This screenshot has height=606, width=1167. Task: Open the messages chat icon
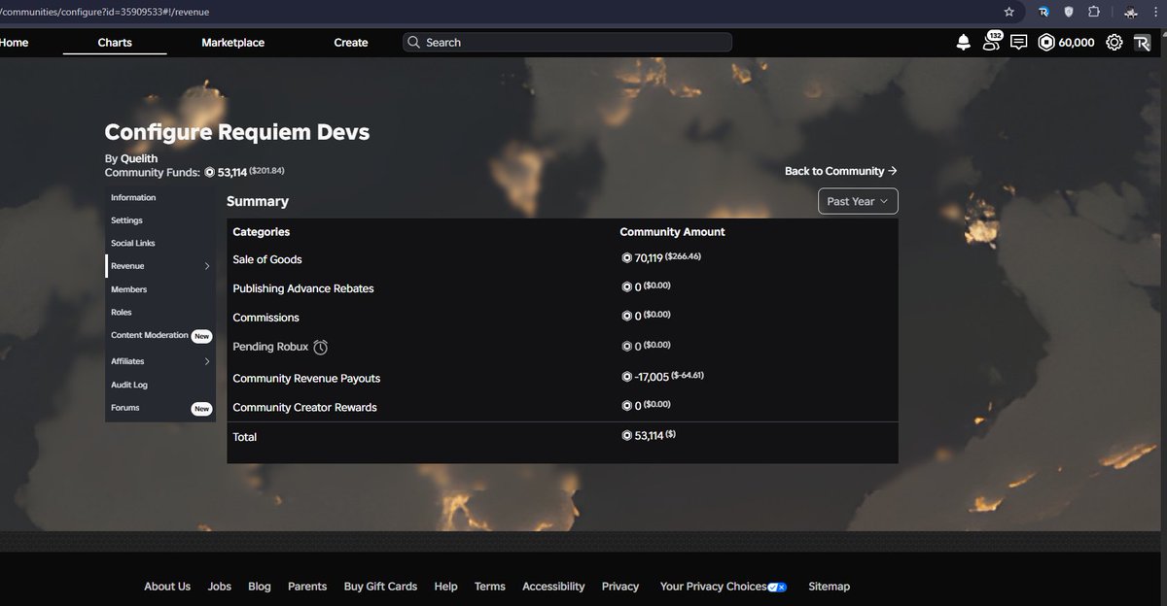point(1018,42)
